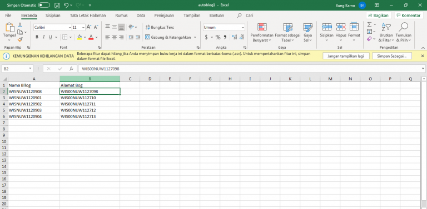Screen dimensions: 427x209
Task: Click the Decrease Decimal icon
Action: (241, 37)
